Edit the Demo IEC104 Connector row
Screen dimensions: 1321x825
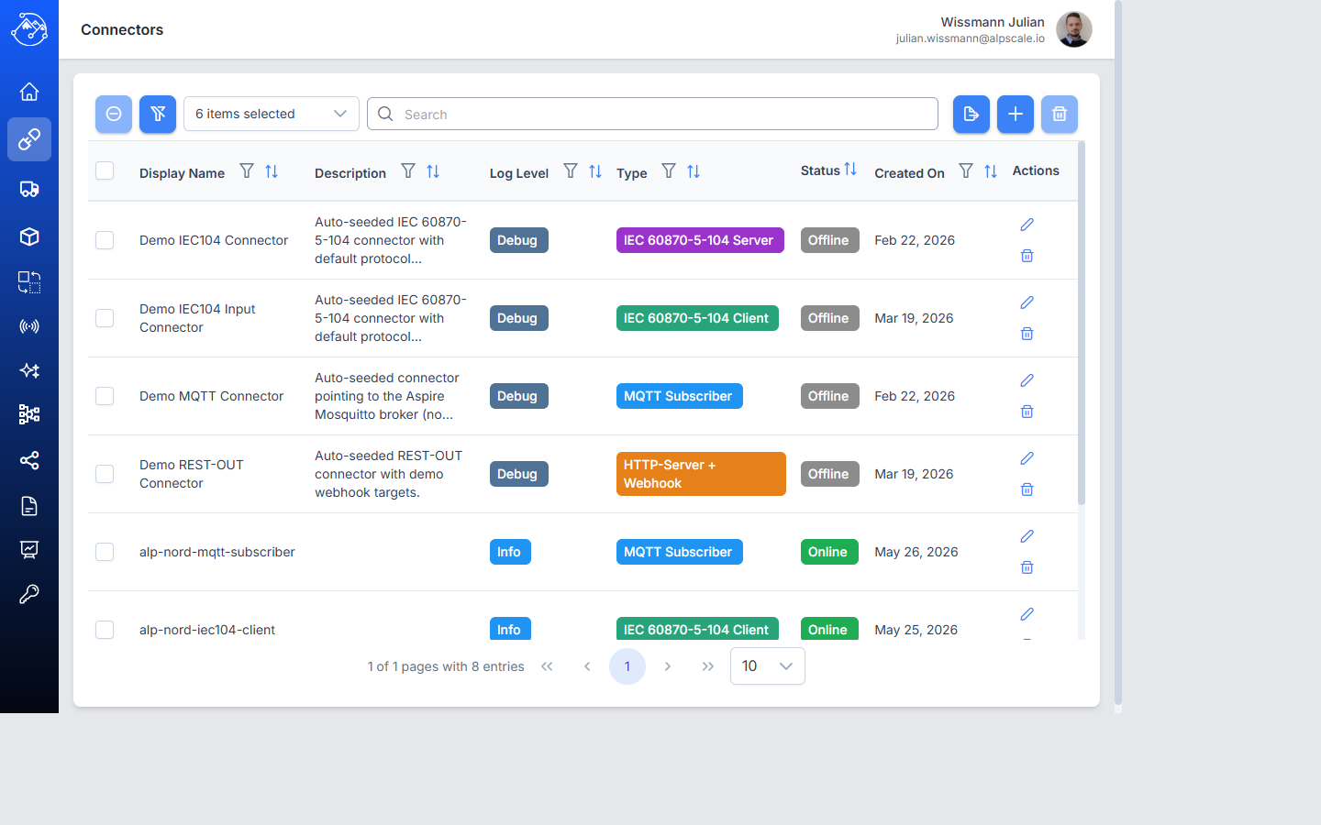coord(1027,225)
